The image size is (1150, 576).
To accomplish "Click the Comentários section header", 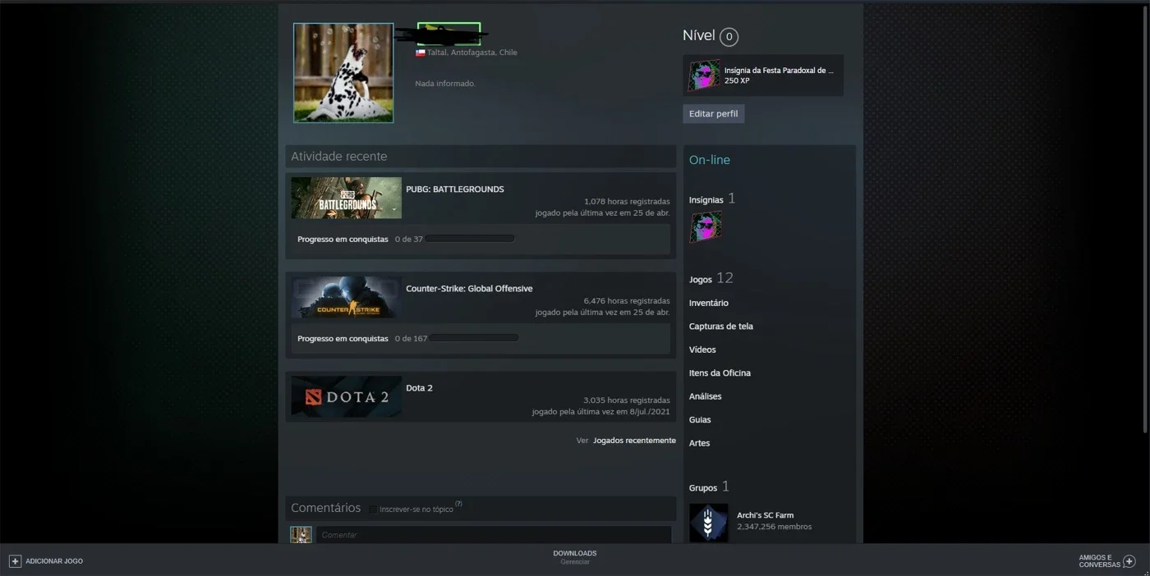I will click(x=325, y=508).
